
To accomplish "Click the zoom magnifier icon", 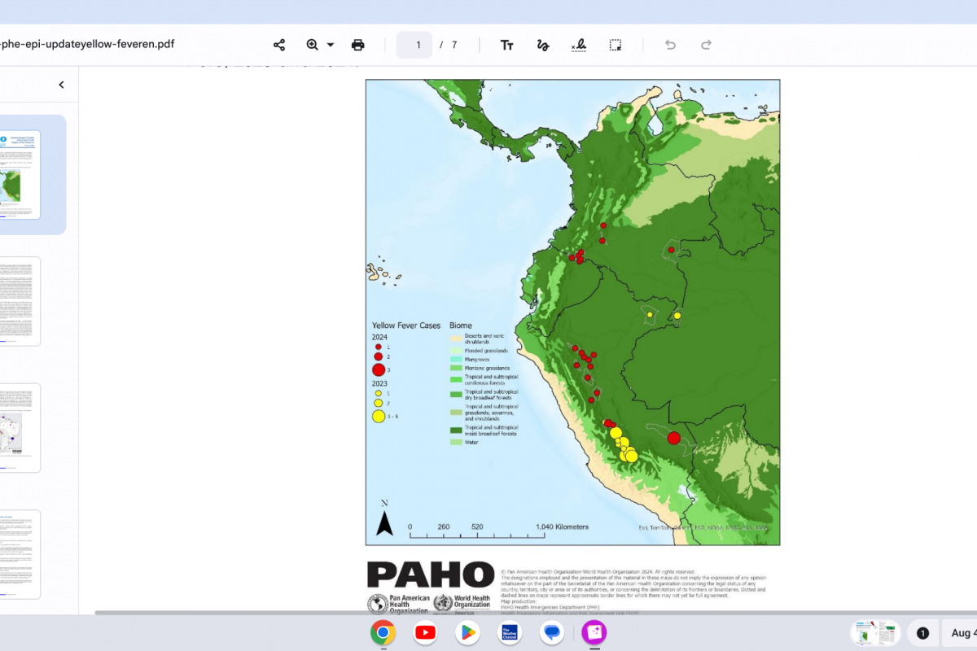I will 313,45.
